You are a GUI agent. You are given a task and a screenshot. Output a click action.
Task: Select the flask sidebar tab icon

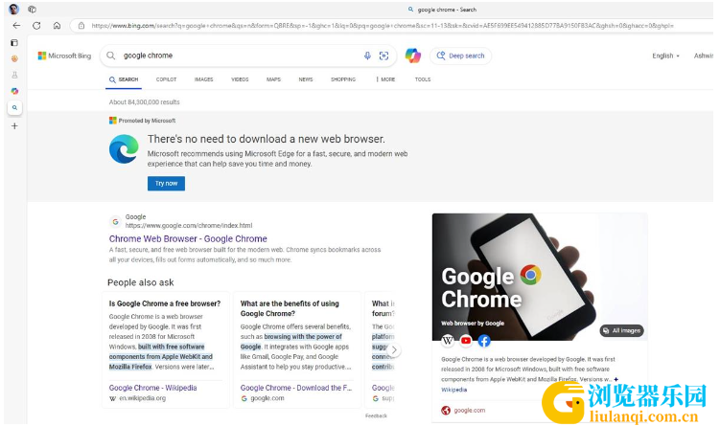[14, 75]
